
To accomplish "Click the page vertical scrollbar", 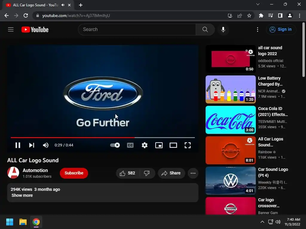I will pos(304,50).
